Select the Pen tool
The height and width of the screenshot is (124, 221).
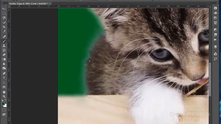[4, 73]
